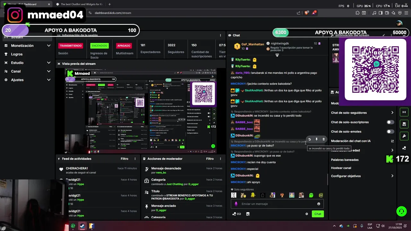The image size is (411, 231).
Task: Select the green blob emote in quick emotes
Action: (311, 195)
